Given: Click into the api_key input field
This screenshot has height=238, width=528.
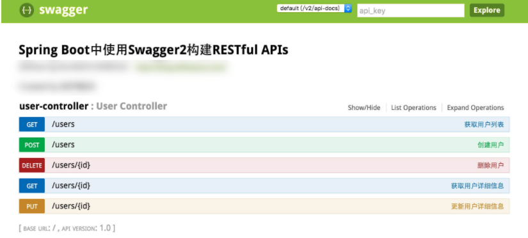Looking at the screenshot, I should coord(411,10).
